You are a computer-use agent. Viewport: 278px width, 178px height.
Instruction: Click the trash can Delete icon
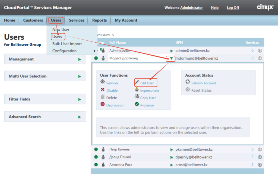103,97
